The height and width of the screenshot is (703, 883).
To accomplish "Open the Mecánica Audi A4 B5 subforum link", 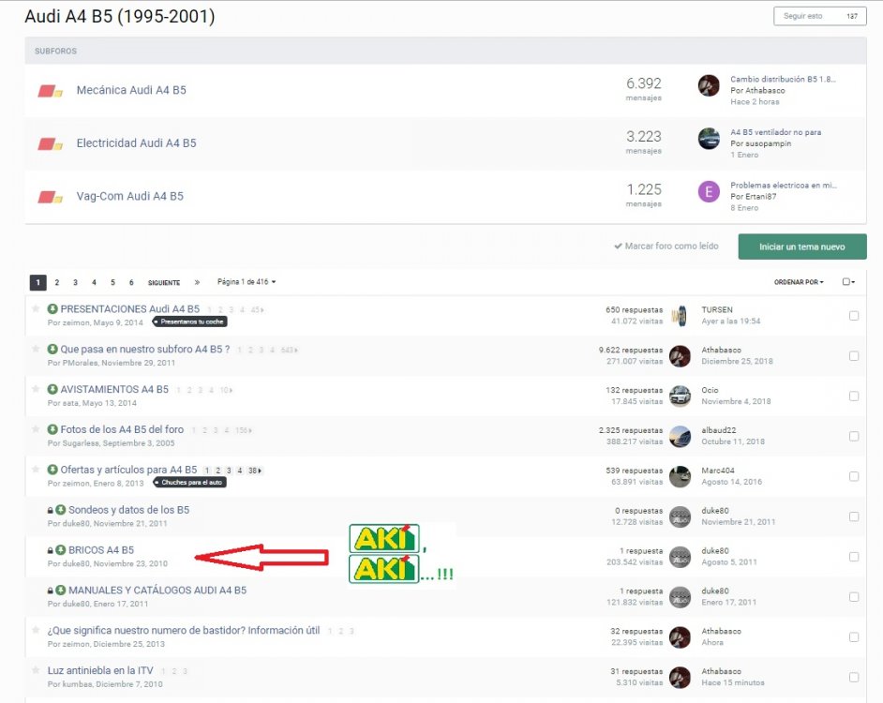I will click(131, 90).
